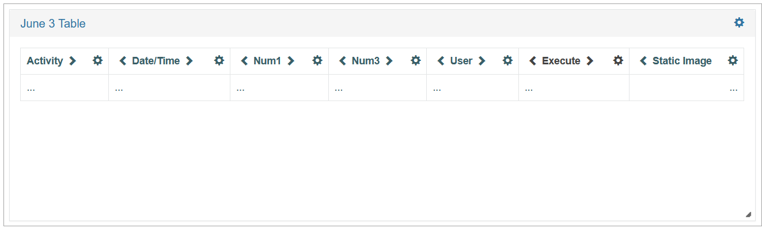Open the Num1 column gear settings

click(x=317, y=60)
